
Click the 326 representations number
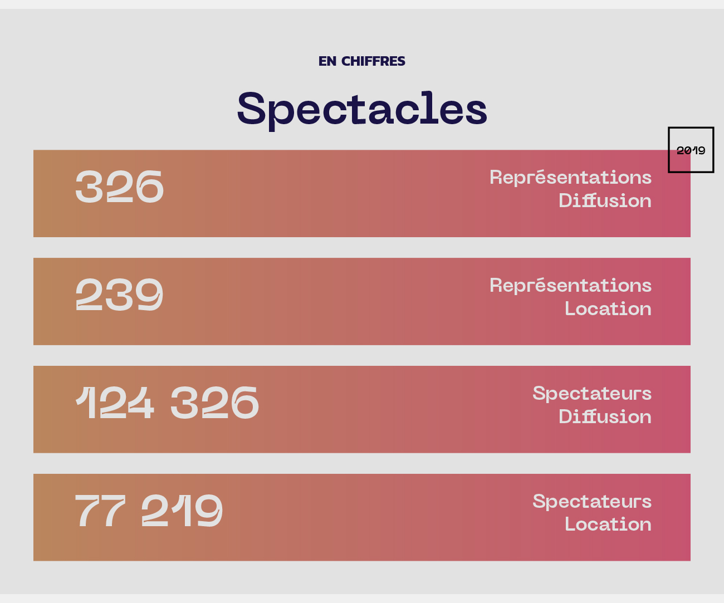coord(120,186)
